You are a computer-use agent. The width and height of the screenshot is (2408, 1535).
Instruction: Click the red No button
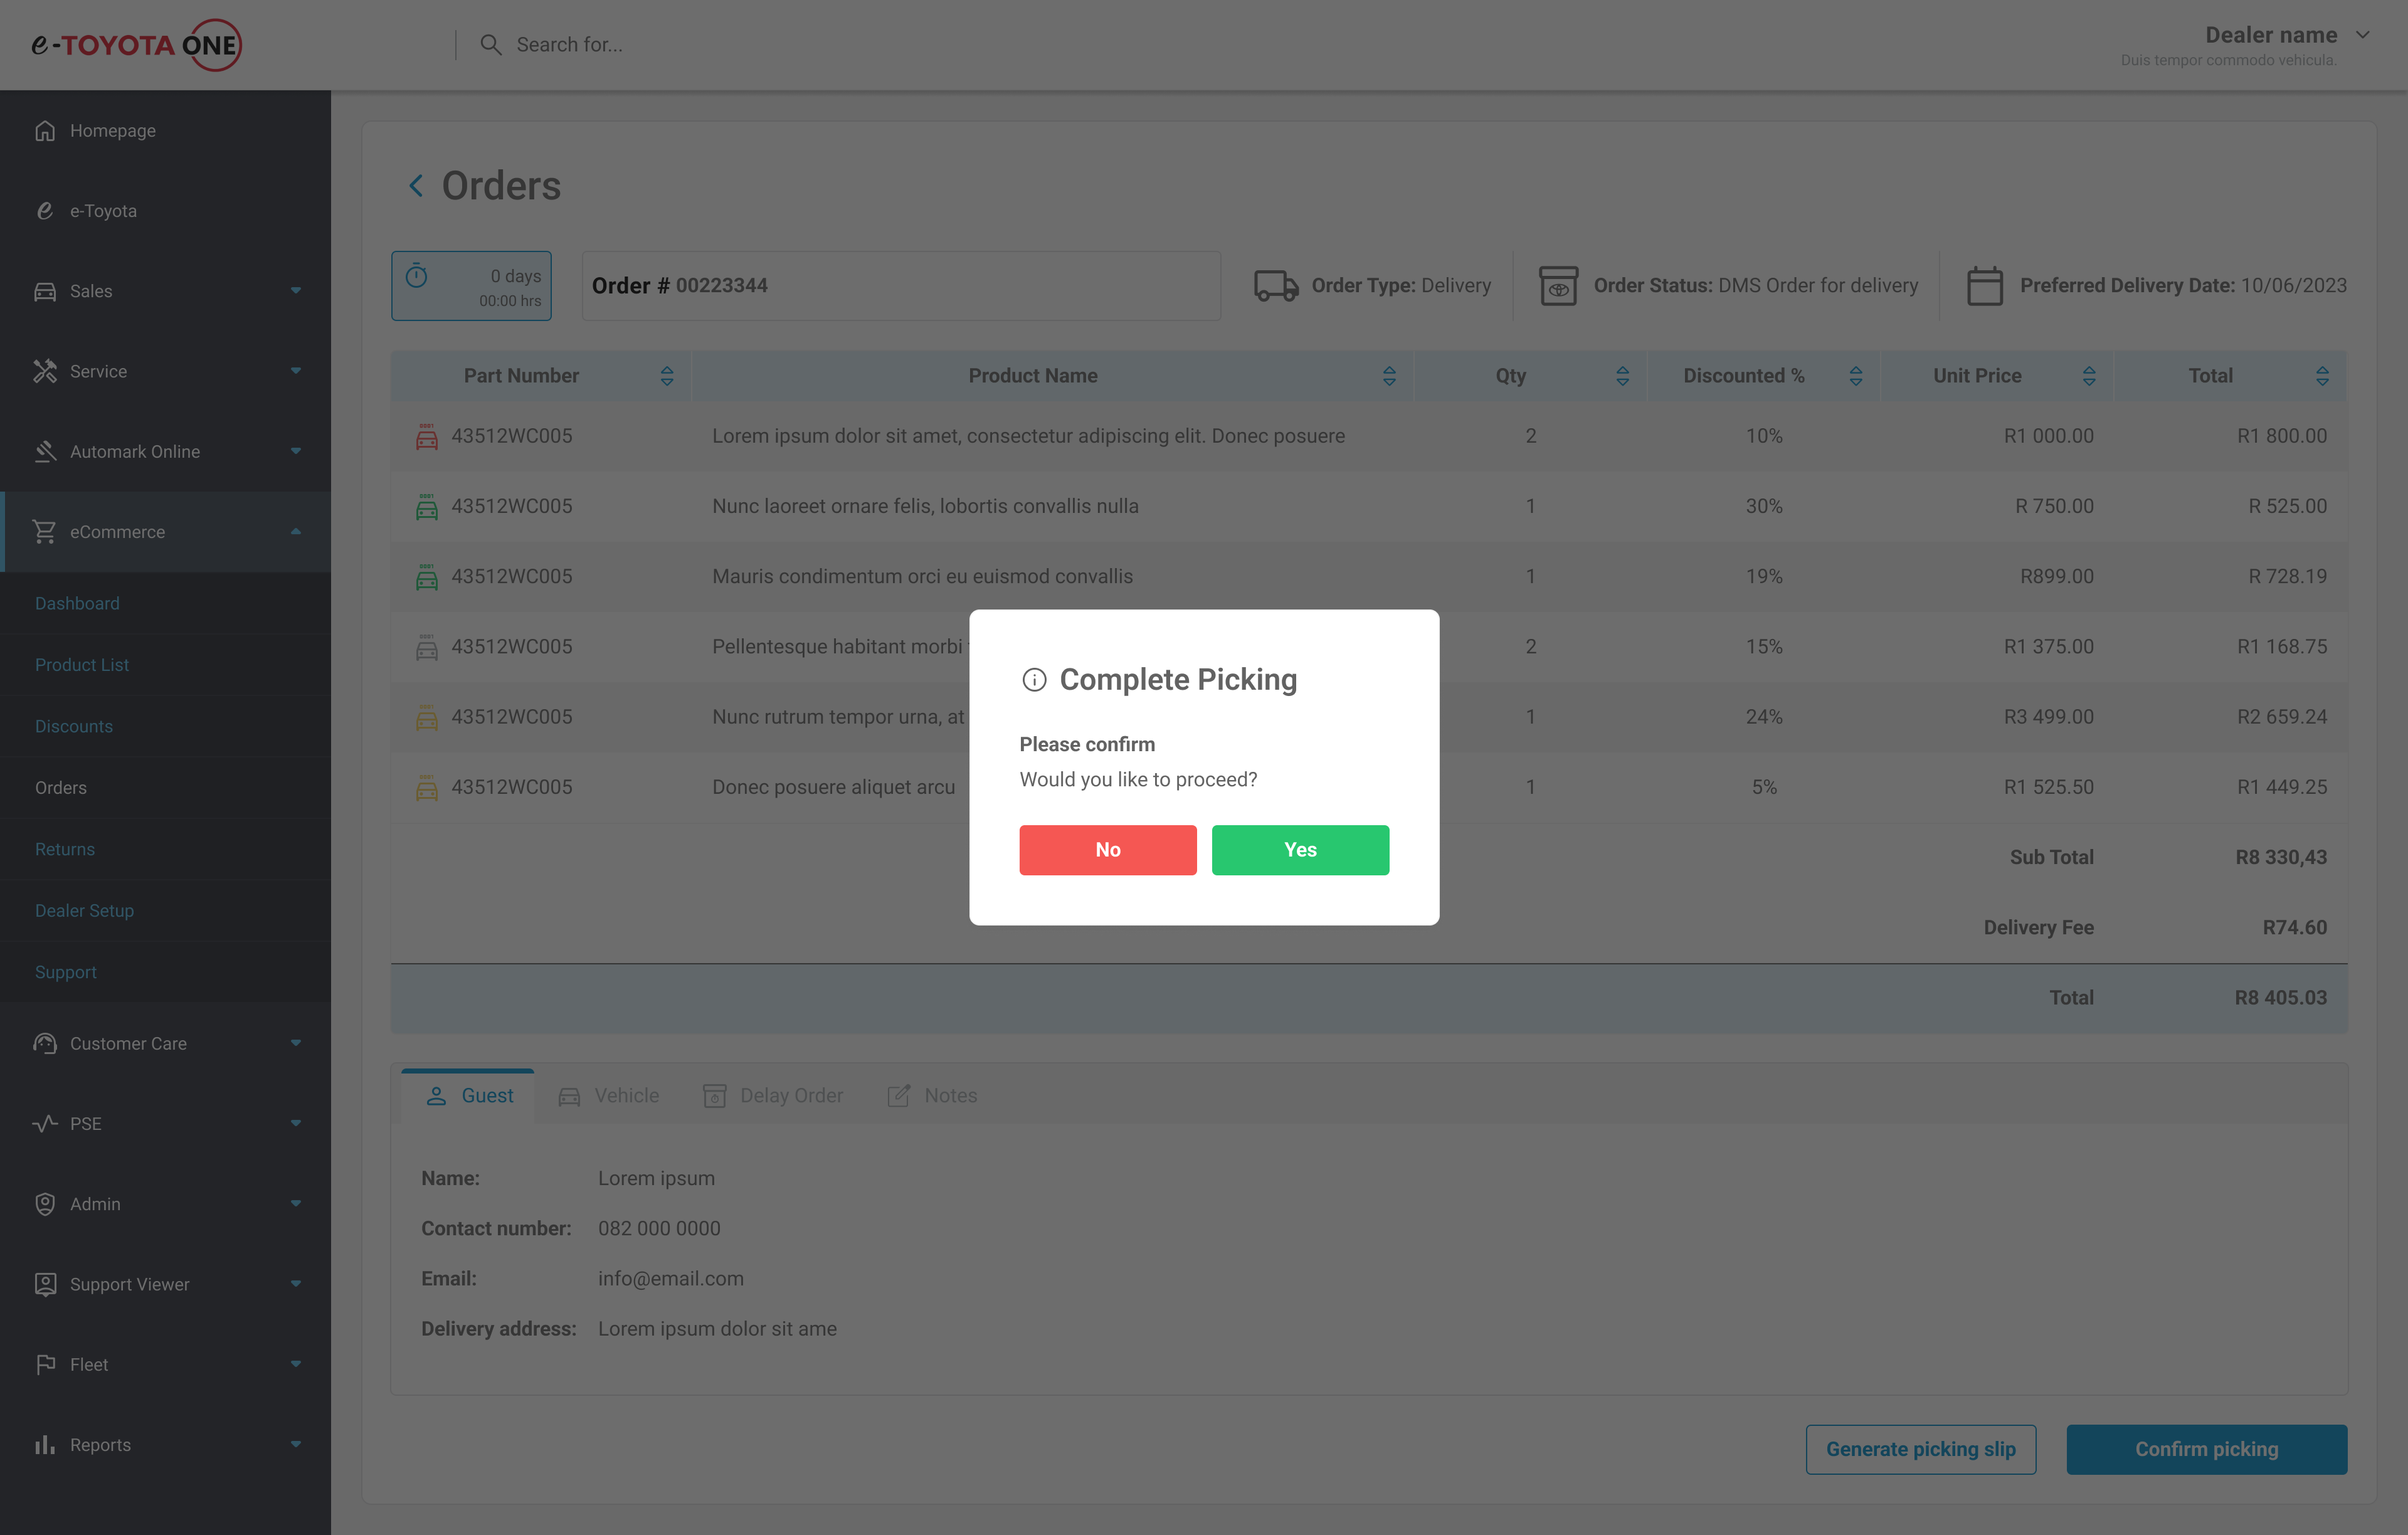click(1107, 850)
